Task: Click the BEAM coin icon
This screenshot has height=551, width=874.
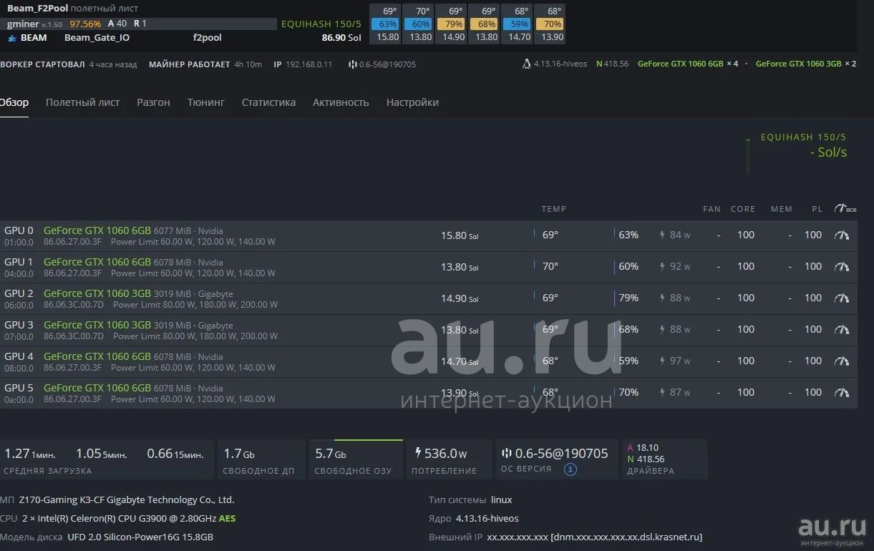Action: tap(11, 37)
